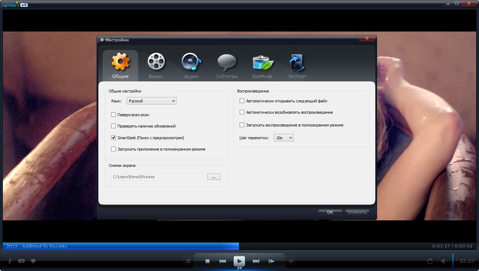Click the screenshot folder browse button
Image resolution: width=479 pixels, height=271 pixels.
214,177
